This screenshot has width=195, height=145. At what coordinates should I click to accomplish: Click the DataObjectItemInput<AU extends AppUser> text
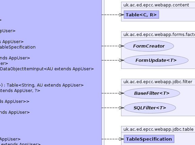point(47,69)
